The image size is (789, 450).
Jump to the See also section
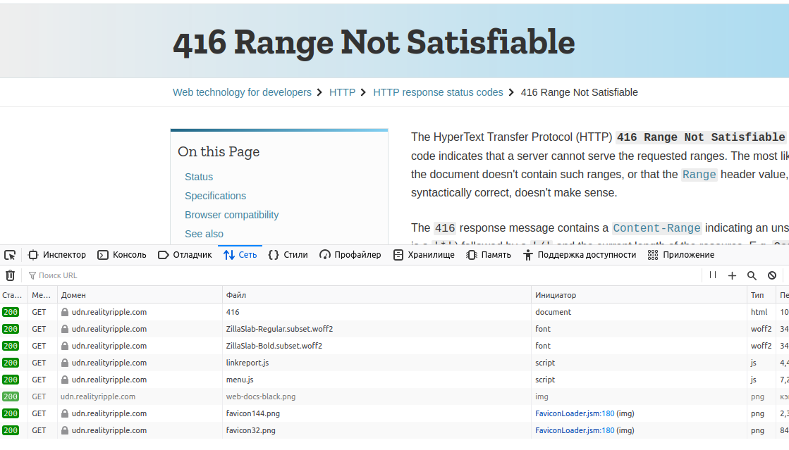pos(204,234)
